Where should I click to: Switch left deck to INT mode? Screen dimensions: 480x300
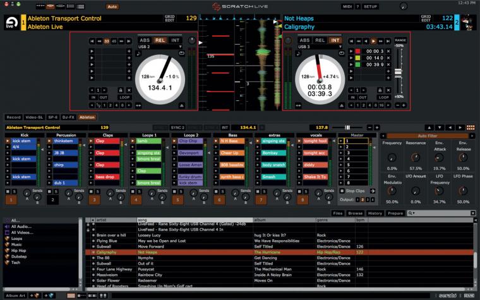point(175,40)
